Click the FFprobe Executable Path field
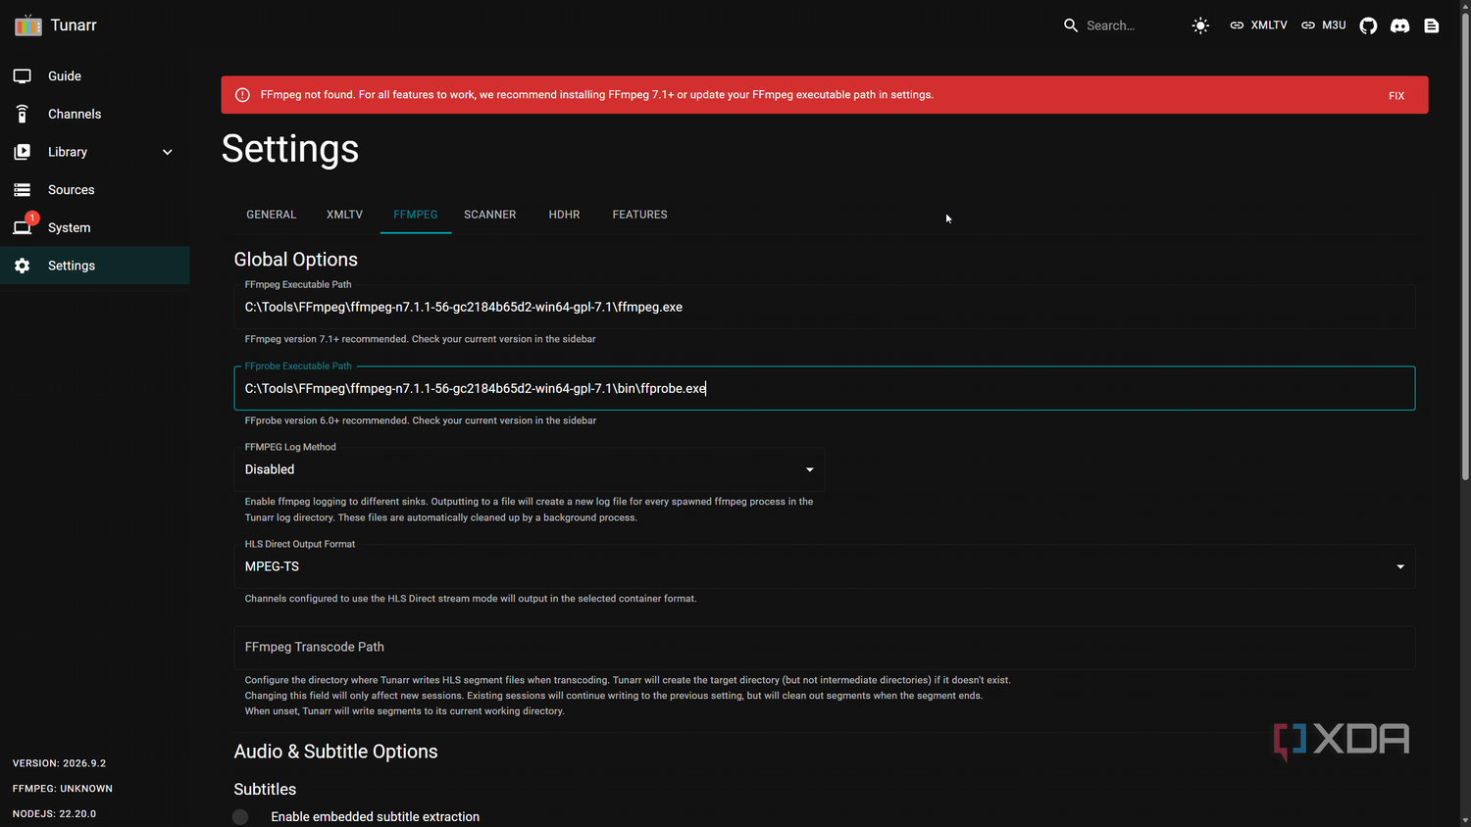This screenshot has width=1471, height=827. coord(825,388)
